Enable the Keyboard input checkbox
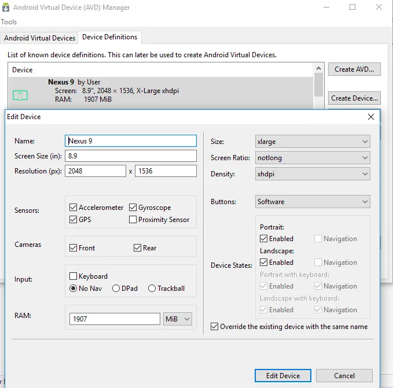The height and width of the screenshot is (388, 393). [x=73, y=276]
